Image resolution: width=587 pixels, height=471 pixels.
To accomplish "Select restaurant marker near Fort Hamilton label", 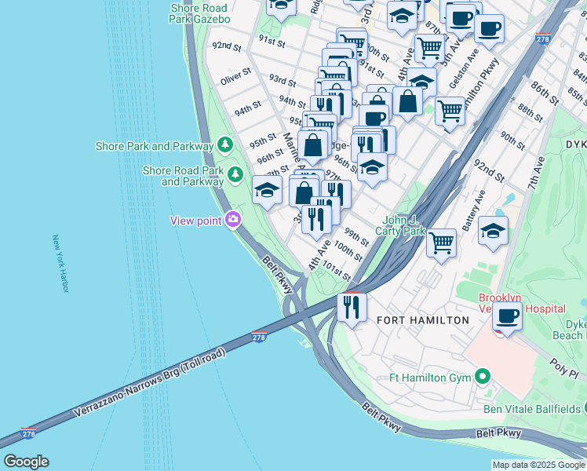I will point(352,309).
